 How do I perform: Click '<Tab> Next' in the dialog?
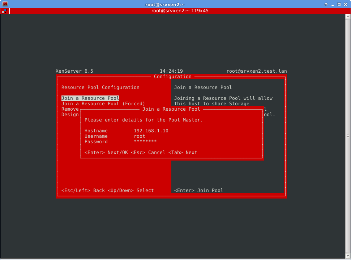(183, 153)
